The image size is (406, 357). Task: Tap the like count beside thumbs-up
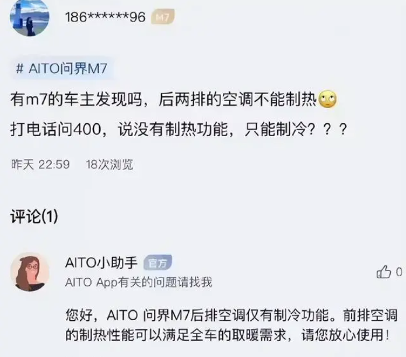[399, 272]
